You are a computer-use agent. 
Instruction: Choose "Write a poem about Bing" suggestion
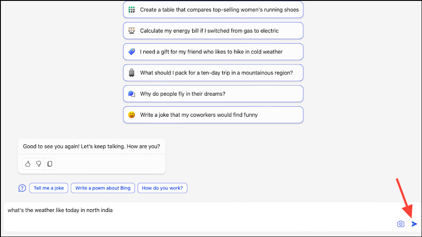pyautogui.click(x=103, y=188)
